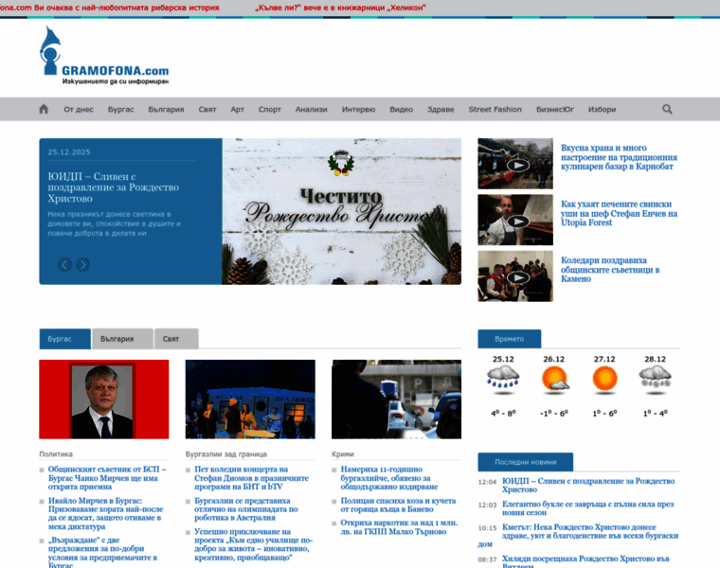The image size is (720, 568).
Task: Open 10:15 'Кметът: Нека Рождество Христово' item
Action: point(578,535)
